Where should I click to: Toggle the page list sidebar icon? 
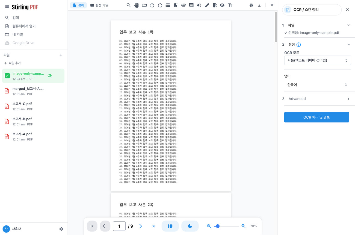(168, 5)
